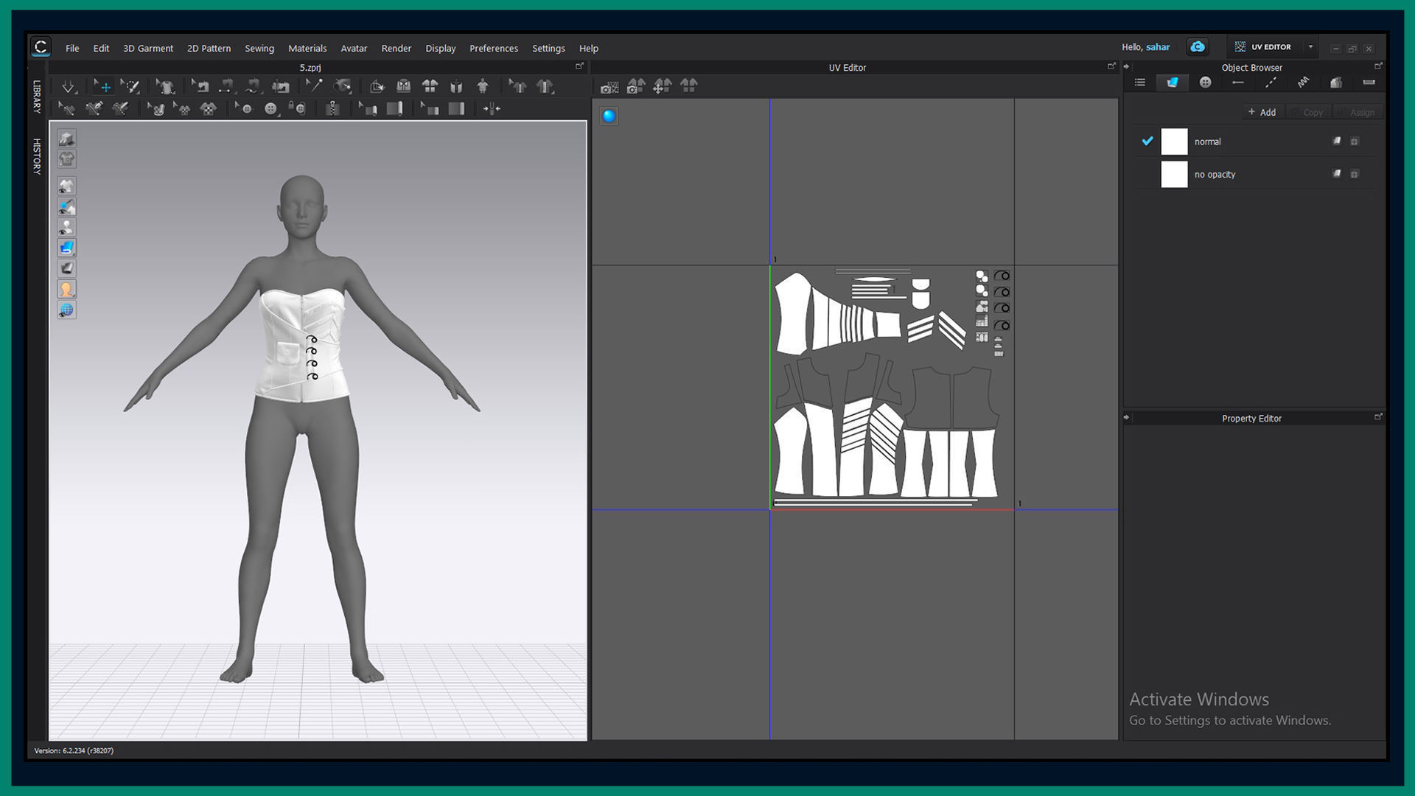Image resolution: width=1415 pixels, height=796 pixels.
Task: Activate the Select/Move tool with blue cross
Action: click(102, 86)
